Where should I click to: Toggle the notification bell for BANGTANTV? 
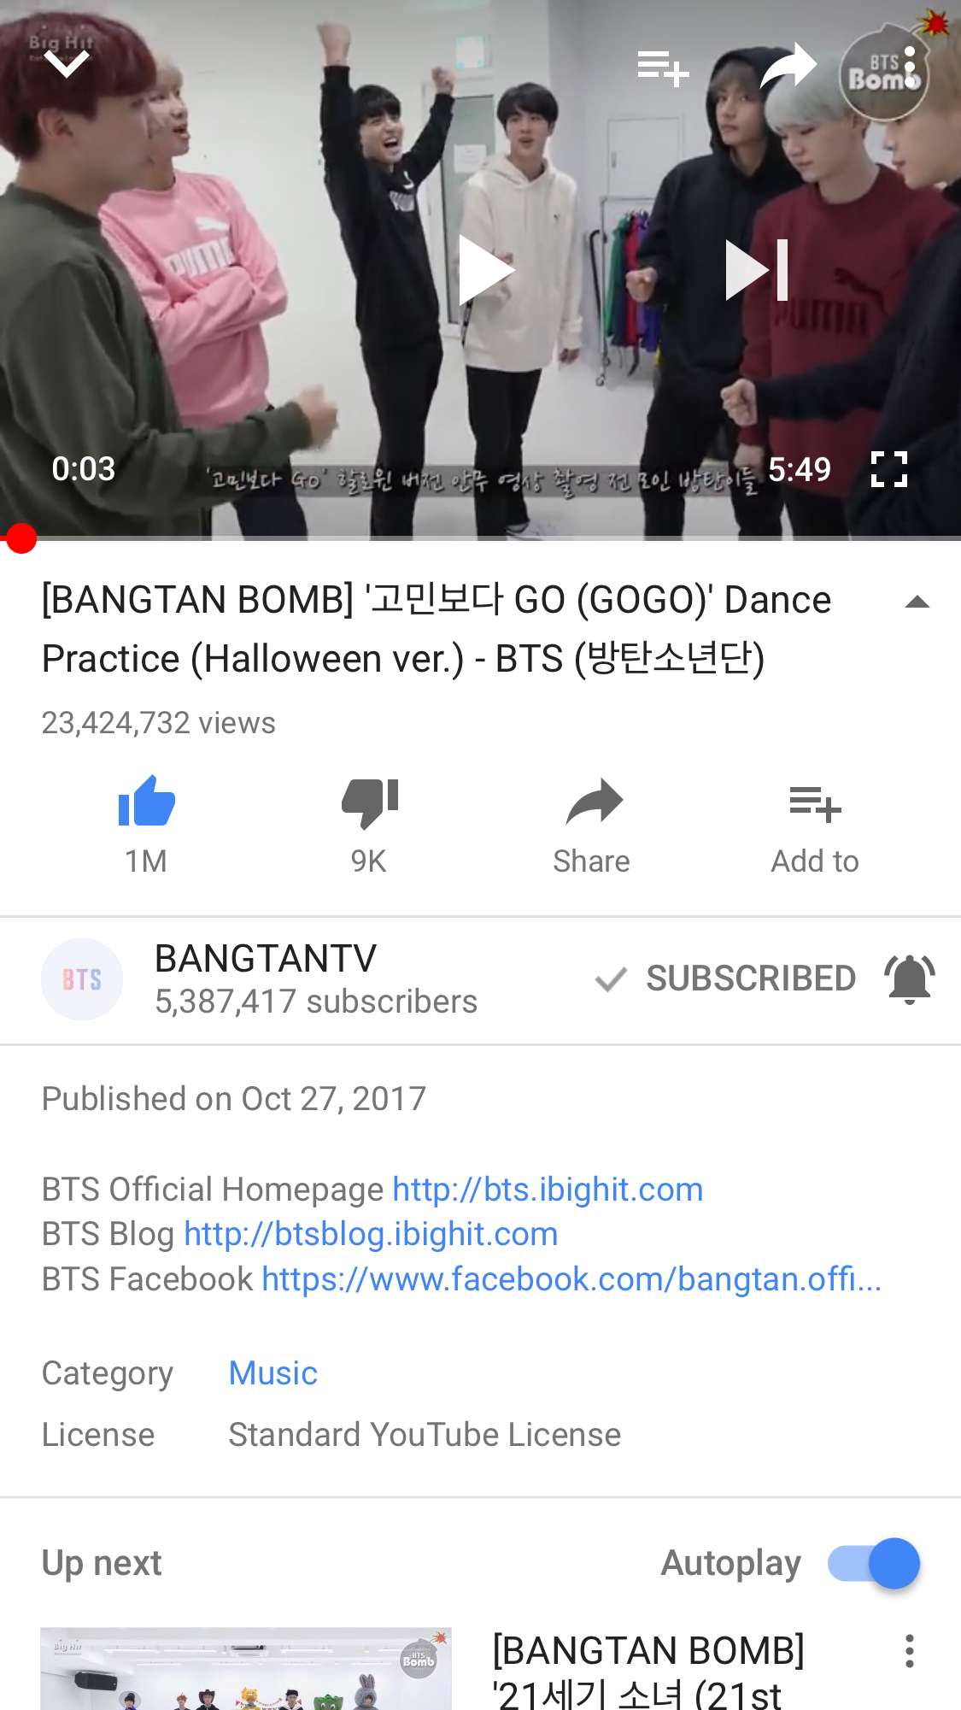pyautogui.click(x=910, y=978)
